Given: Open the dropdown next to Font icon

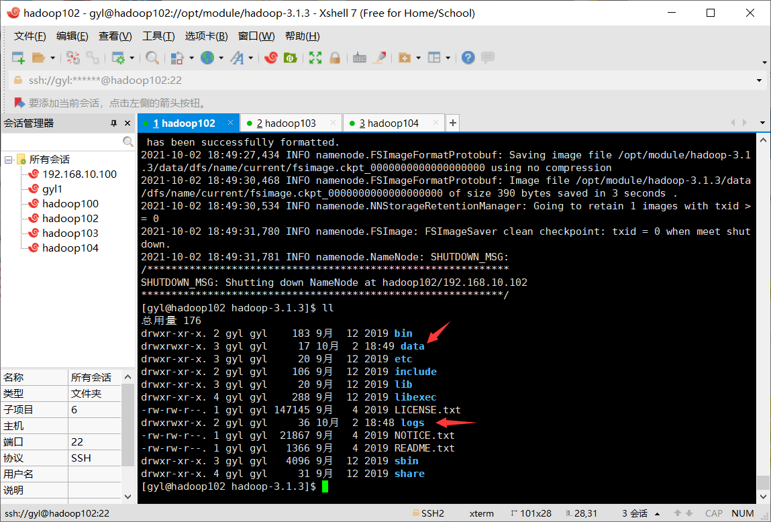Looking at the screenshot, I should click(251, 58).
